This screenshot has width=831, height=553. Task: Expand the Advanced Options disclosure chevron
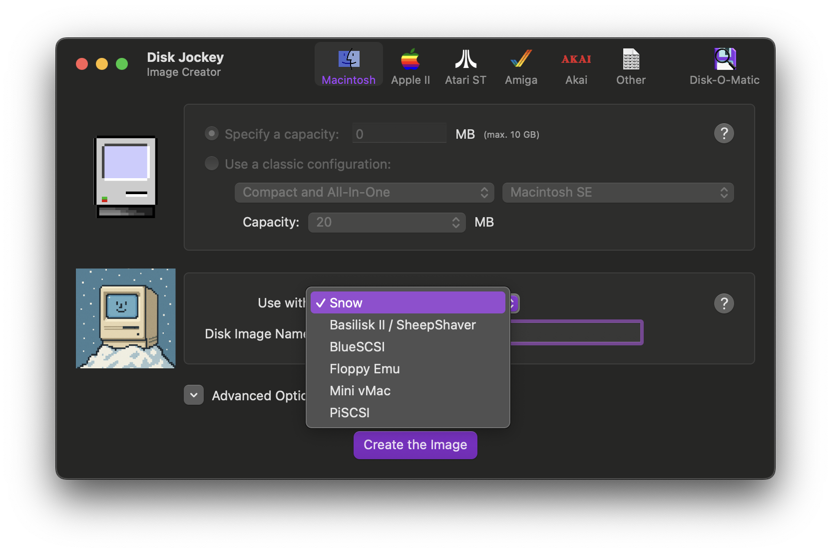[194, 395]
